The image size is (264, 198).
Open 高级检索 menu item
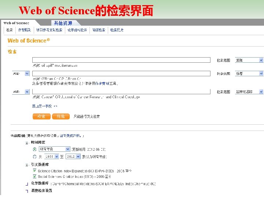[x=99, y=30]
